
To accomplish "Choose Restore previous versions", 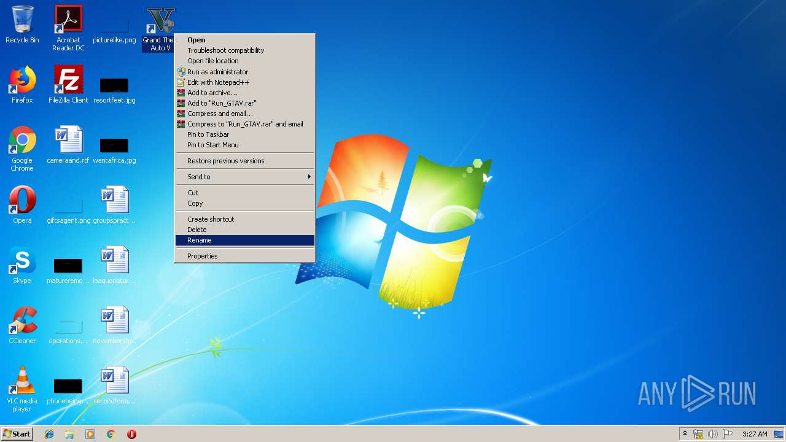I will point(245,161).
